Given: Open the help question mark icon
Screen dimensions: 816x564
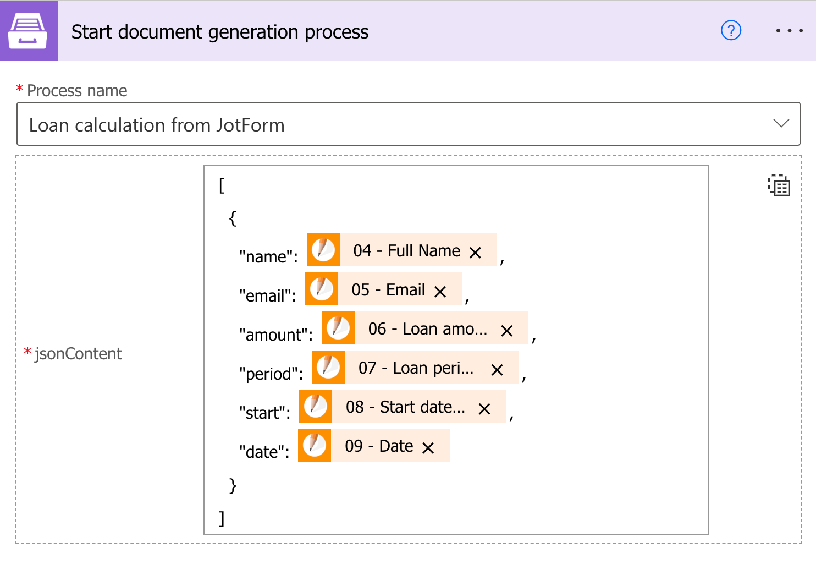Looking at the screenshot, I should (731, 30).
